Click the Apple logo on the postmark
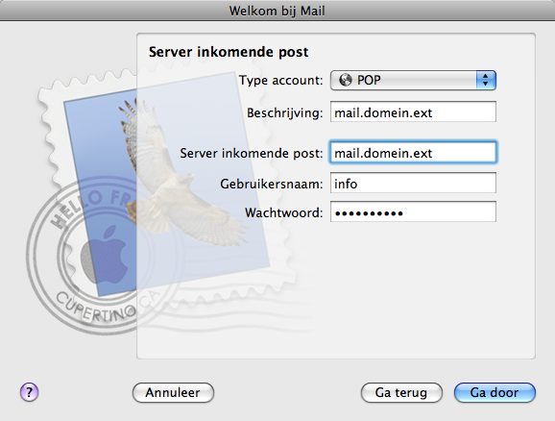Image resolution: width=555 pixels, height=421 pixels. pyautogui.click(x=105, y=254)
